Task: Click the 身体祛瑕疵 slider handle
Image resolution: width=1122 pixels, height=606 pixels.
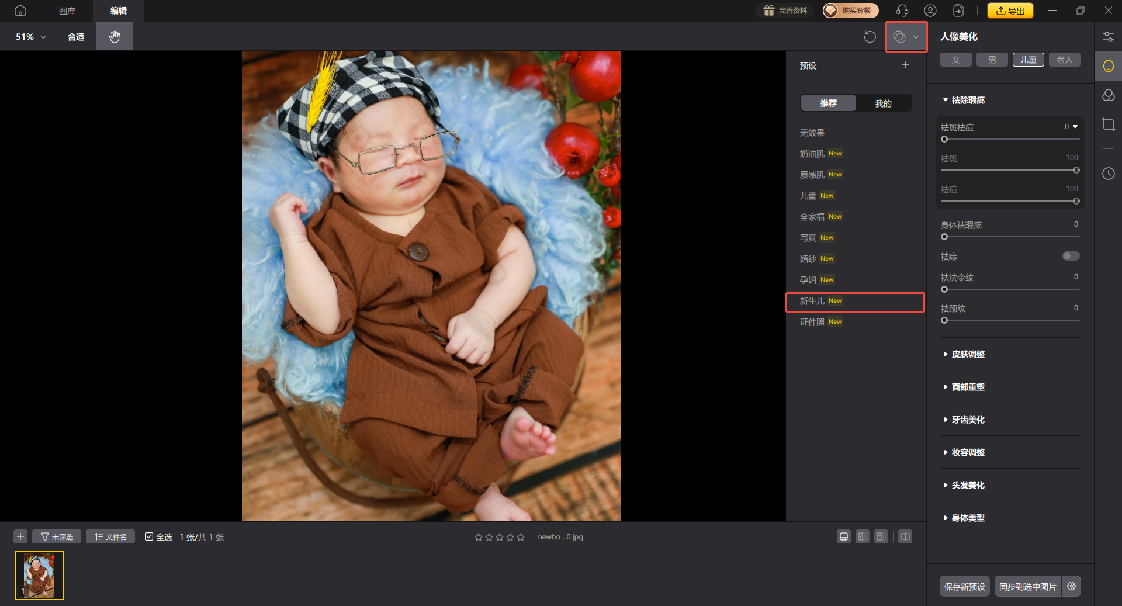Action: (x=944, y=237)
